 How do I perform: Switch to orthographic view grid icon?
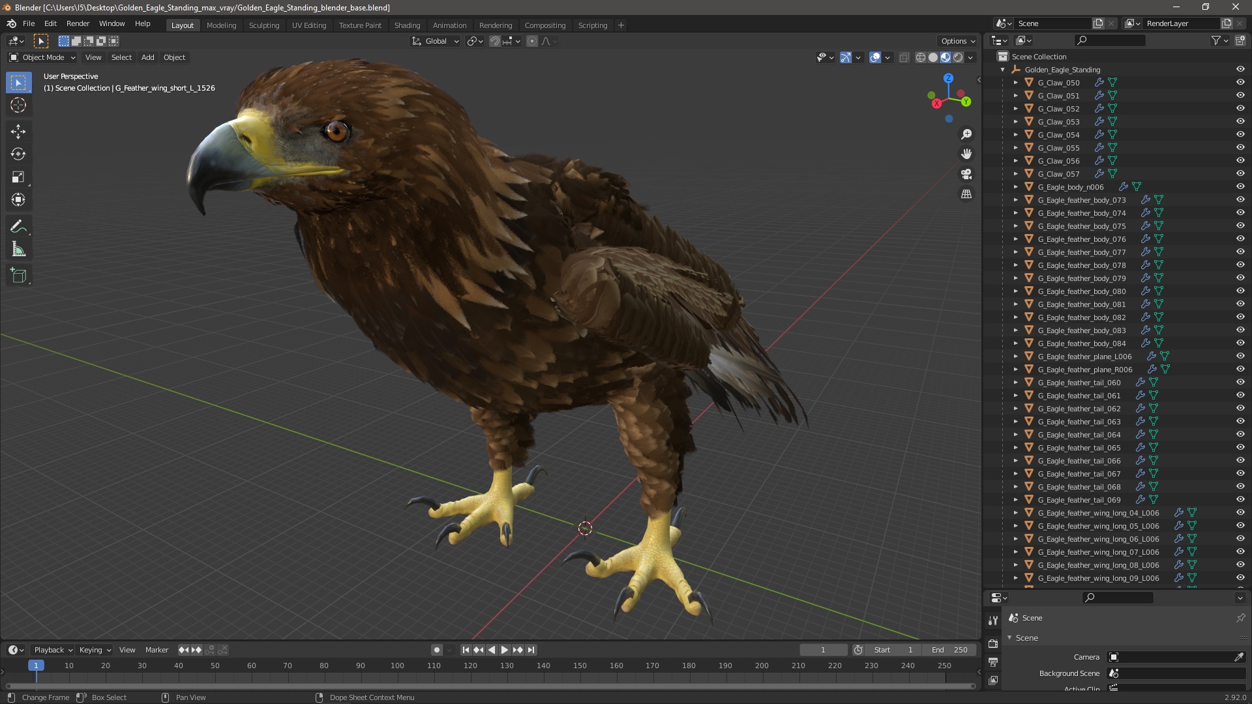tap(966, 194)
